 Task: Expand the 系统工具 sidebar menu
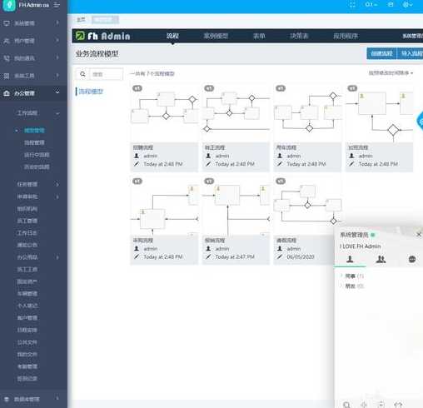(33, 76)
